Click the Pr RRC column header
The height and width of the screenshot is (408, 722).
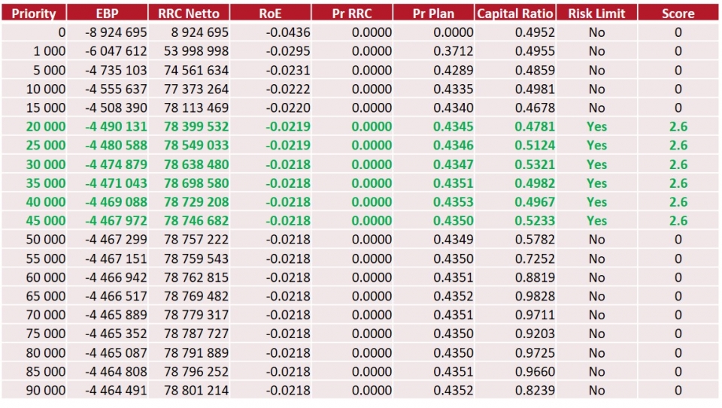(352, 14)
